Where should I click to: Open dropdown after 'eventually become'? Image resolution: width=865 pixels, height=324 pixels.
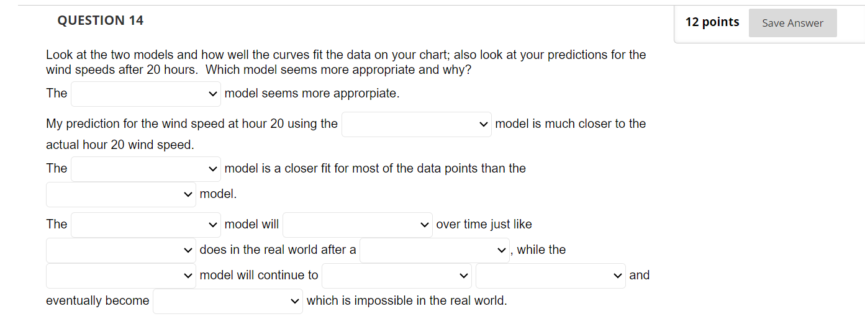(227, 301)
